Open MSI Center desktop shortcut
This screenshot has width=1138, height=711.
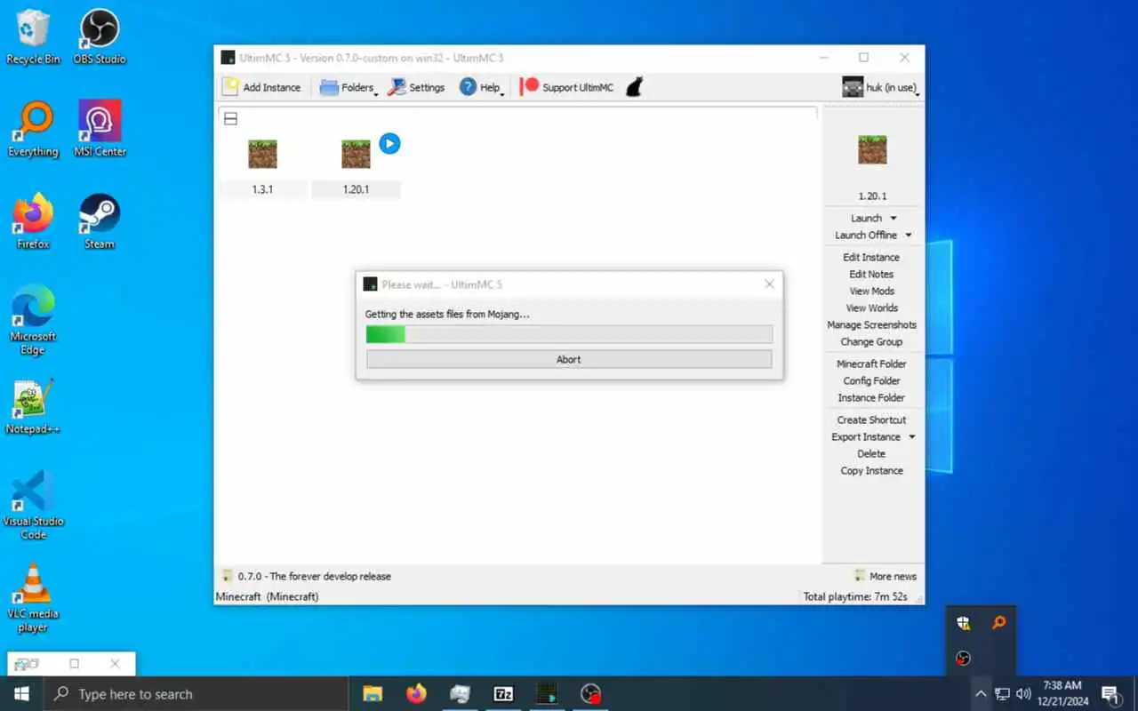[x=100, y=130]
